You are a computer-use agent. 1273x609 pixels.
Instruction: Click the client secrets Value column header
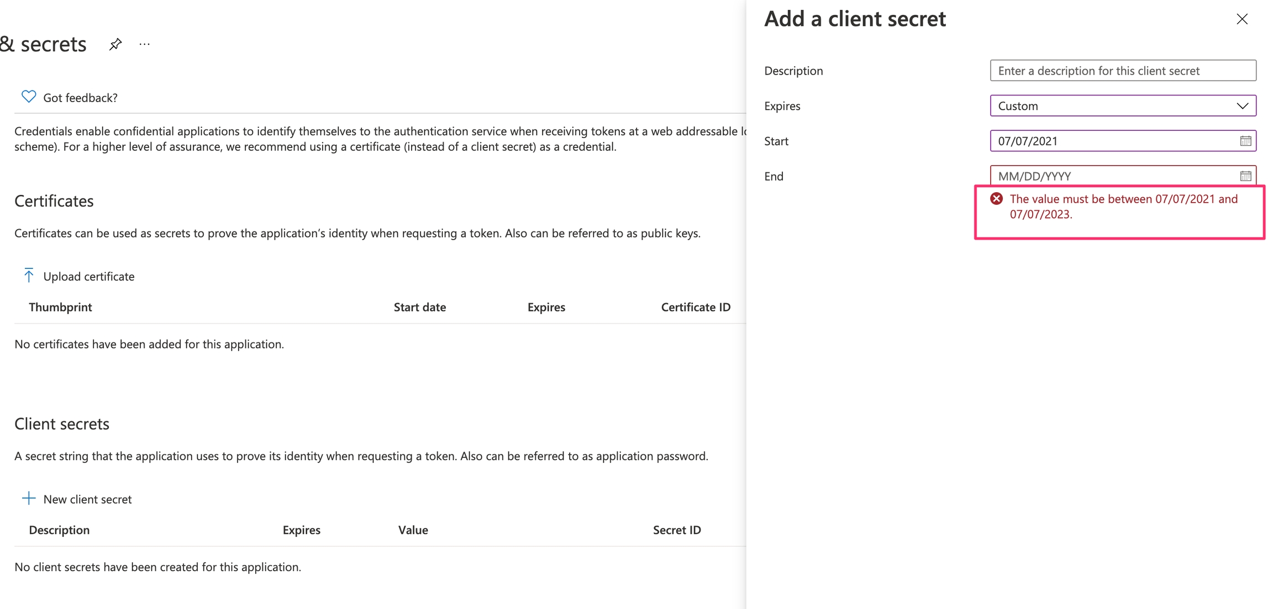(x=413, y=530)
